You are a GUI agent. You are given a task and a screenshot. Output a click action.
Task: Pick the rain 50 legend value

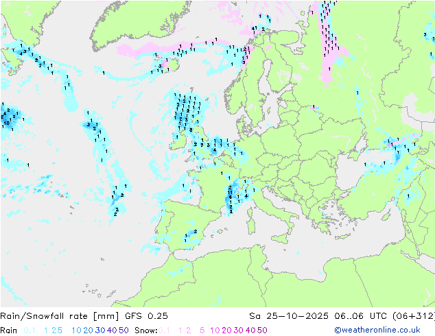pos(124,331)
